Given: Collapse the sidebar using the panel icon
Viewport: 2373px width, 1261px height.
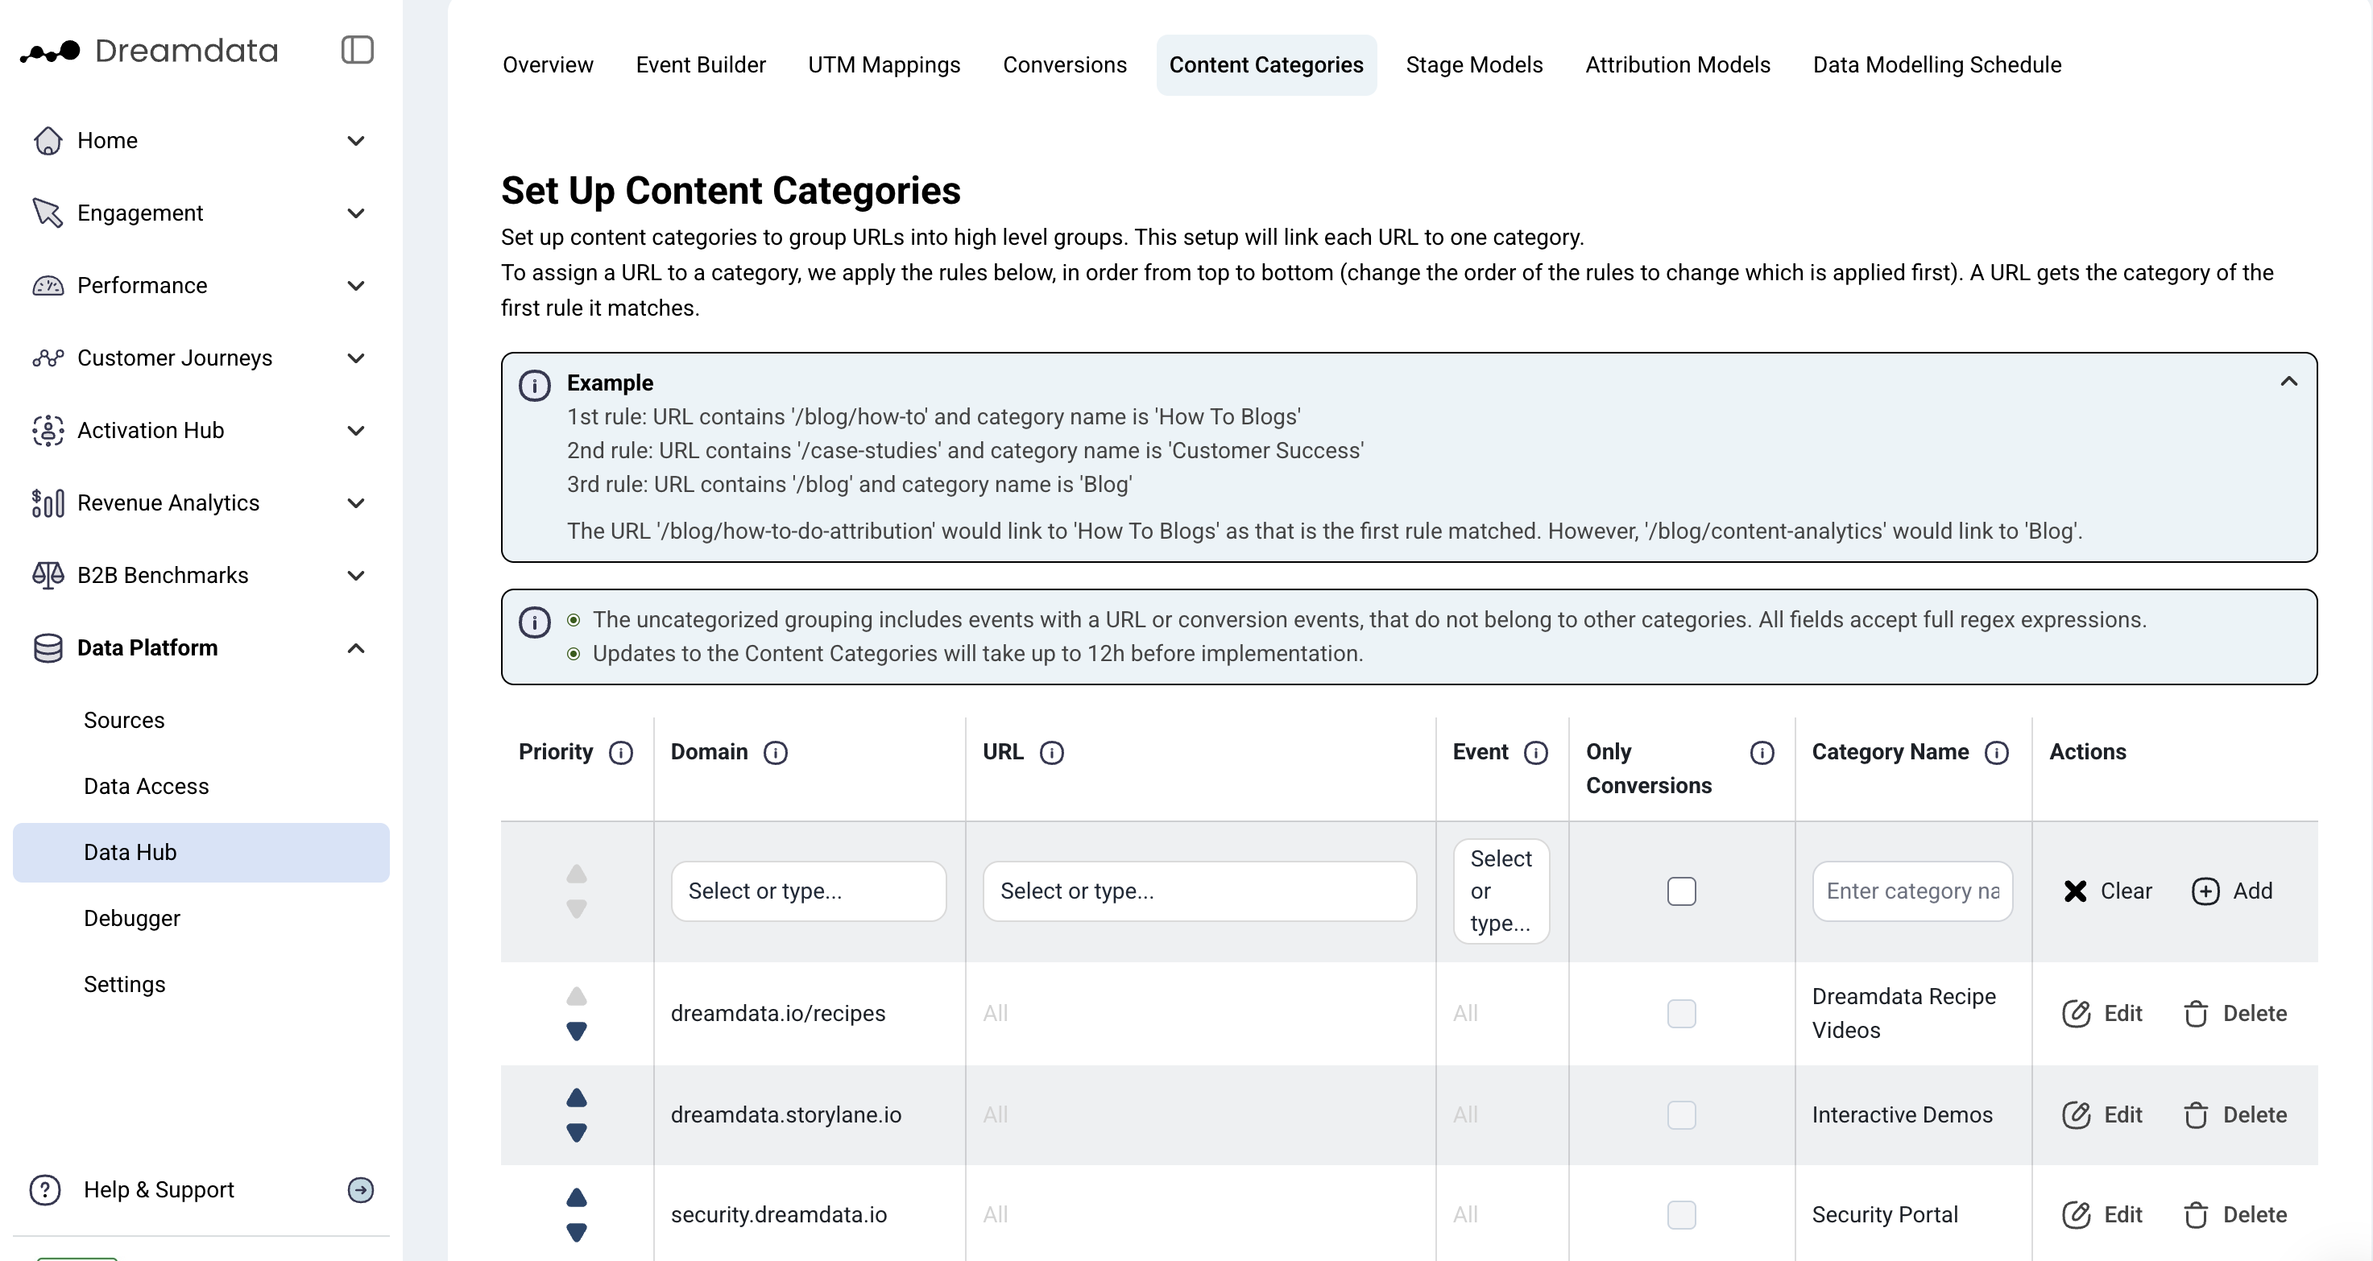Looking at the screenshot, I should click(358, 50).
